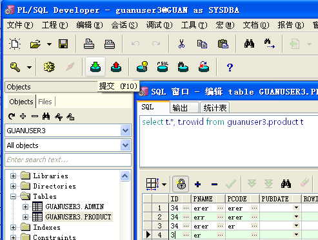The image size is (318, 240).
Task: Switch to the Files tab
Action: coord(45,102)
